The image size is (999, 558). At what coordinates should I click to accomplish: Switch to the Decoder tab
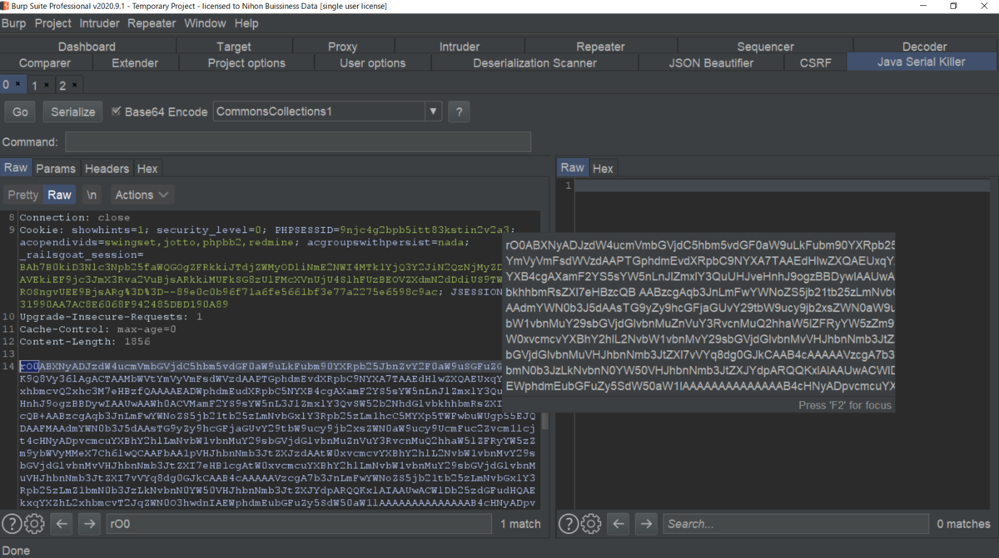tap(925, 47)
